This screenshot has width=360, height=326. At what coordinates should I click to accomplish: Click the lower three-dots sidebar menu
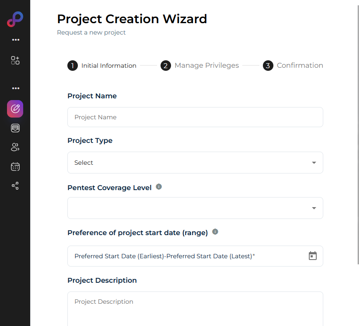pos(16,88)
